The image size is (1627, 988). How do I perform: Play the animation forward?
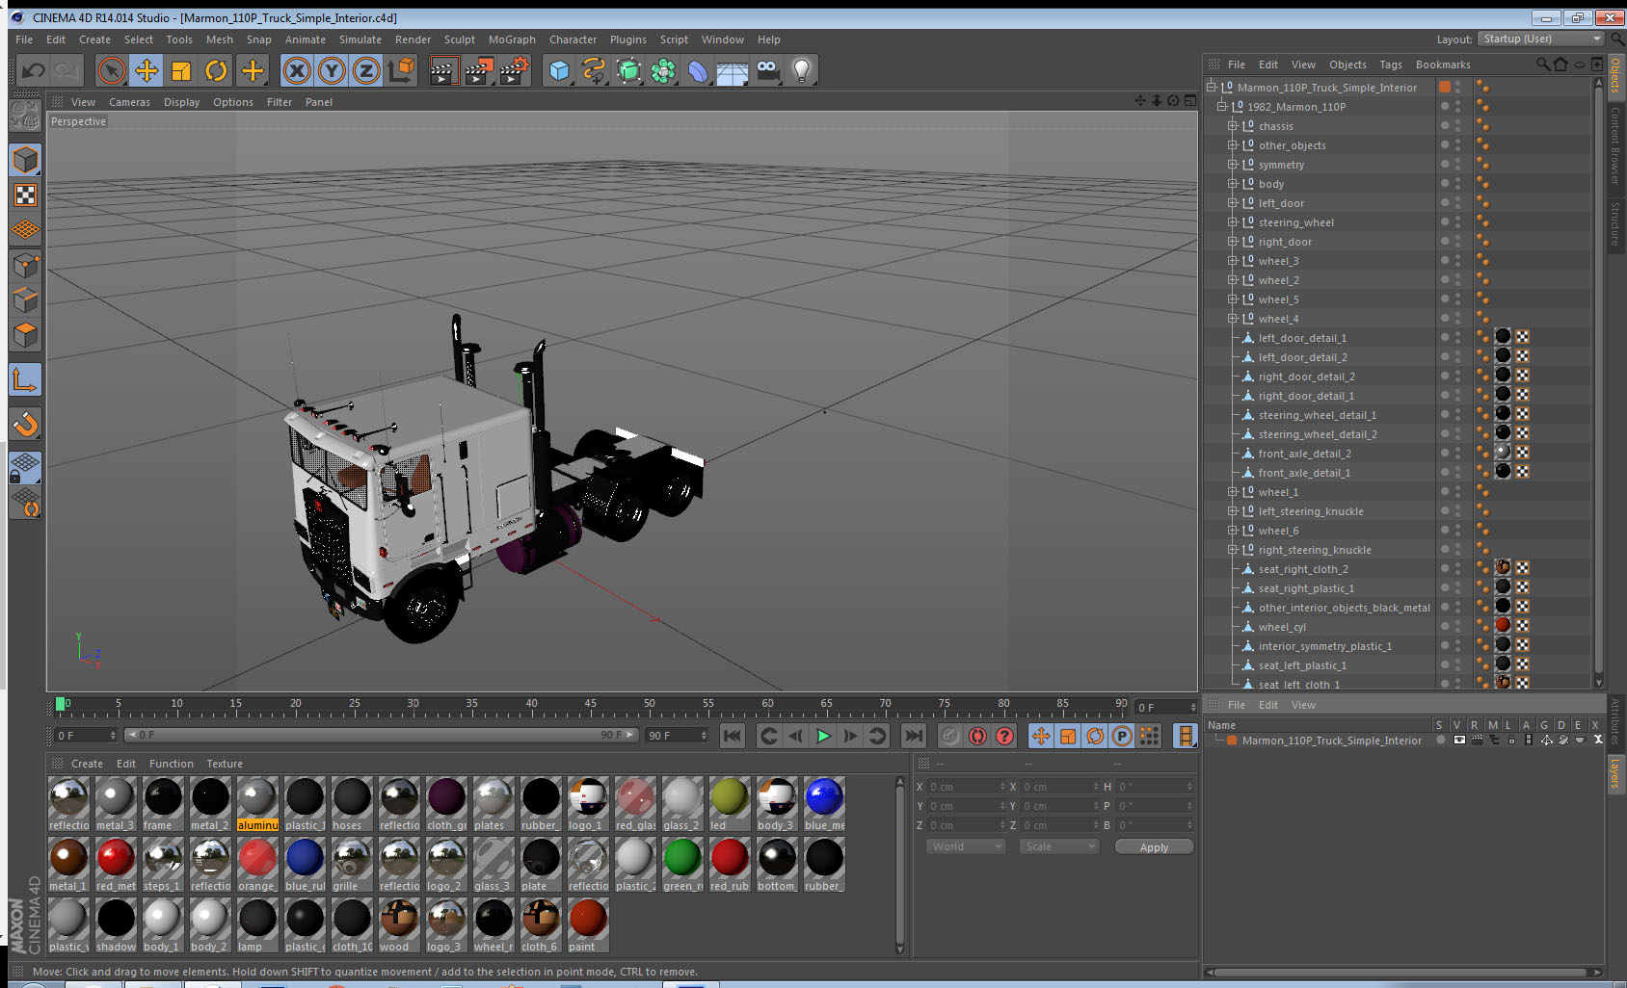(823, 736)
